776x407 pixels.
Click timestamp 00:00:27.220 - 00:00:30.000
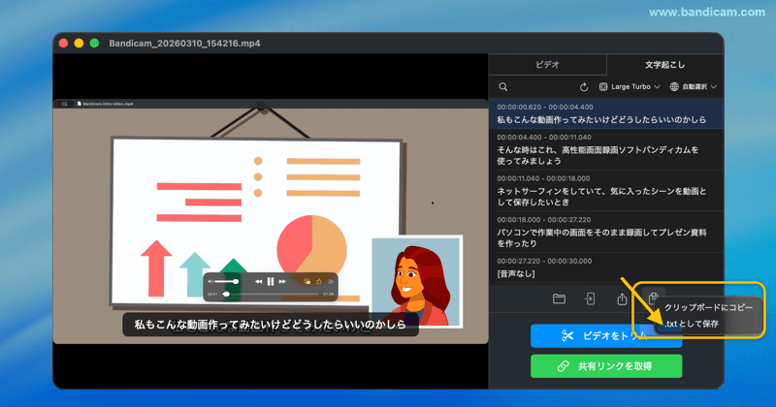[544, 261]
